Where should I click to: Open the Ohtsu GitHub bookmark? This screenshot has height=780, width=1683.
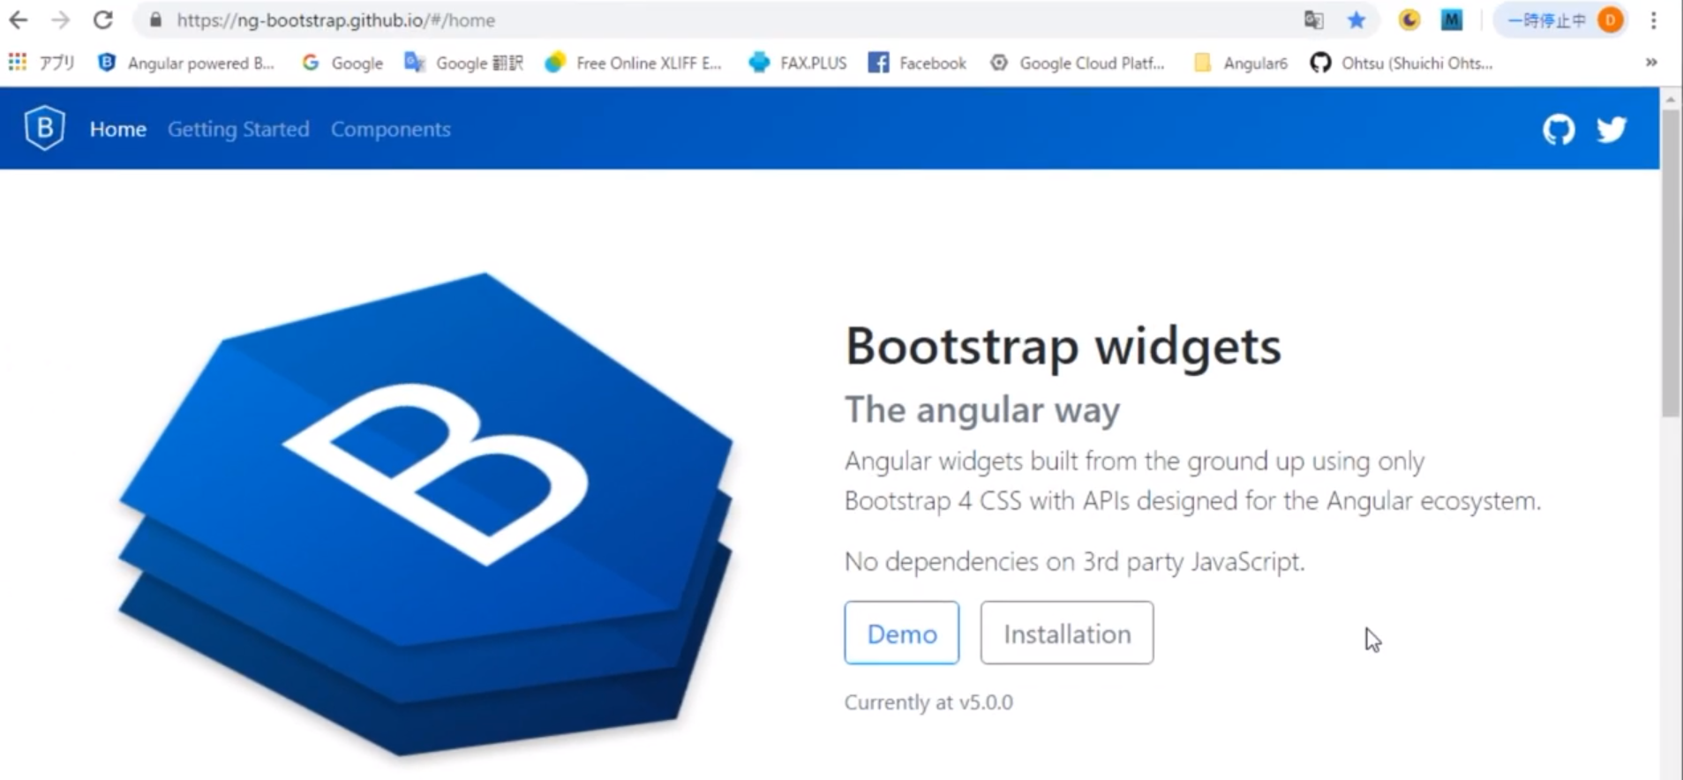(x=1401, y=63)
